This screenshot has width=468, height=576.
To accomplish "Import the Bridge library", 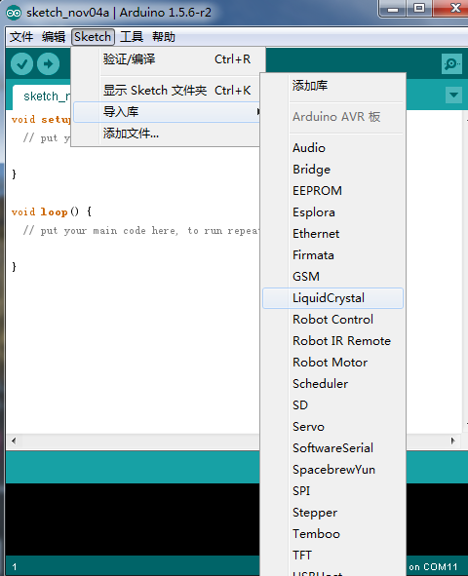I will point(332,170).
